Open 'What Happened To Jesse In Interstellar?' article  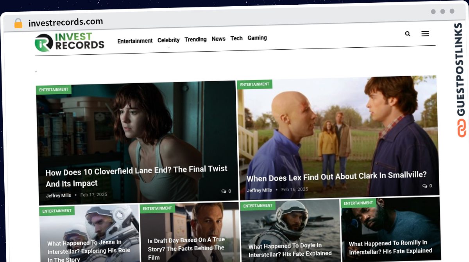(89, 251)
